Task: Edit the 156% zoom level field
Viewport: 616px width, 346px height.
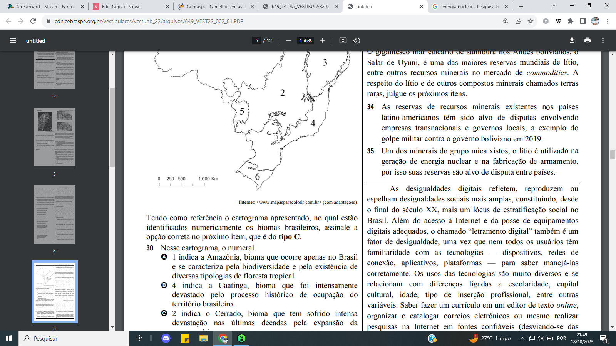Action: (x=306, y=40)
